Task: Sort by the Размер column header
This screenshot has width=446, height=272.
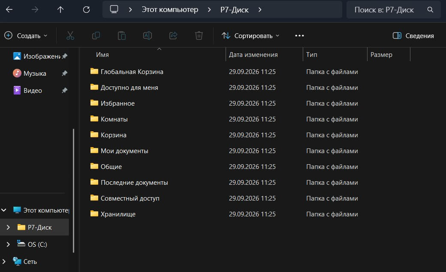Action: [381, 54]
